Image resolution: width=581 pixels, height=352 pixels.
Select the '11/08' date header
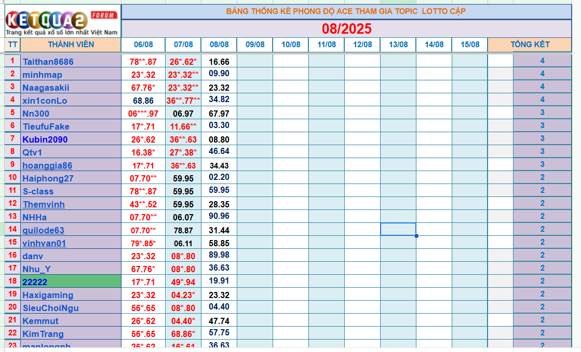point(327,45)
